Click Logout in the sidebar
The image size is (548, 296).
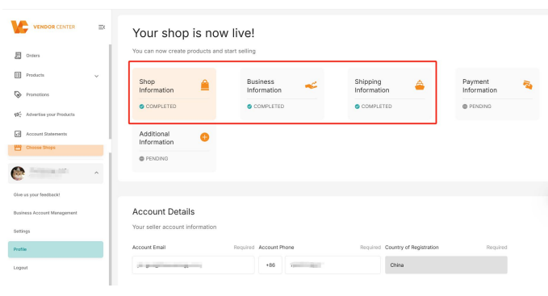(21, 268)
